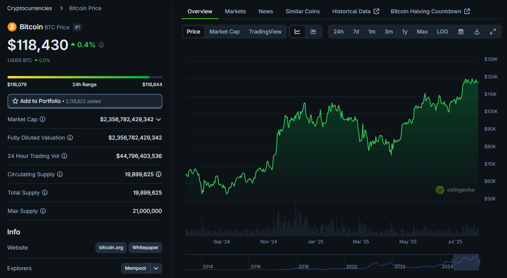Expand the Market Cap details chevron
Viewport: 507px width, 278px height.
158,119
